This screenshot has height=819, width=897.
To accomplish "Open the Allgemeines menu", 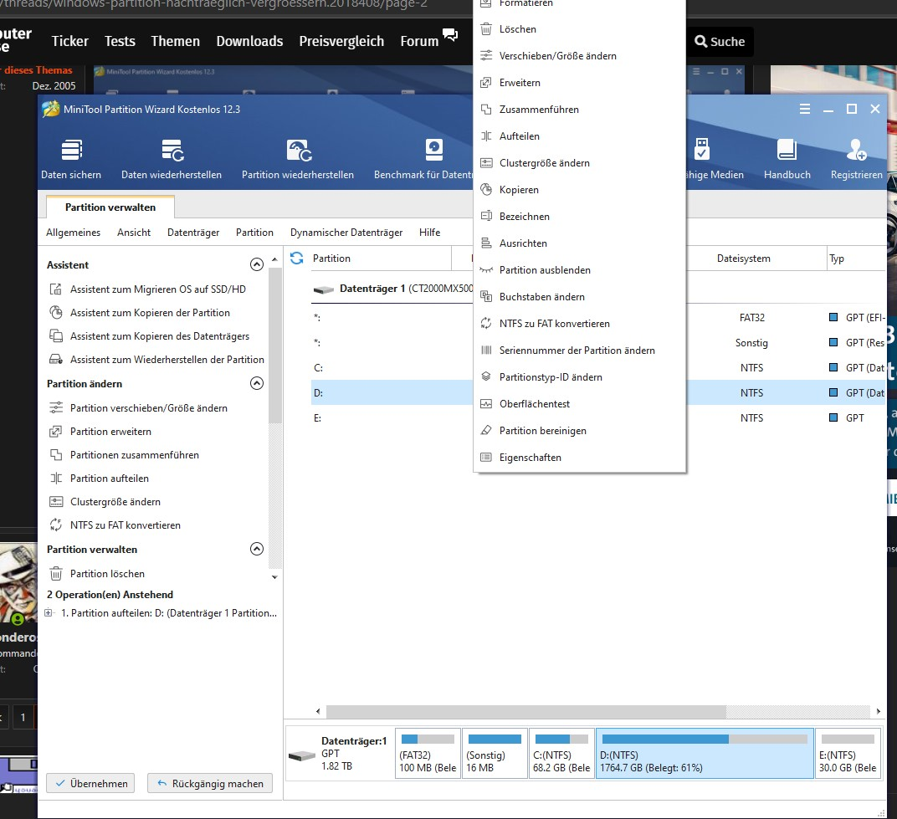I will 74,233.
